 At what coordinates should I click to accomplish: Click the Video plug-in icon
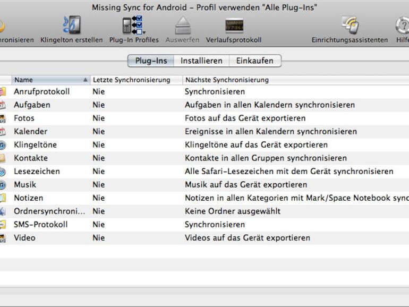pos(3,238)
